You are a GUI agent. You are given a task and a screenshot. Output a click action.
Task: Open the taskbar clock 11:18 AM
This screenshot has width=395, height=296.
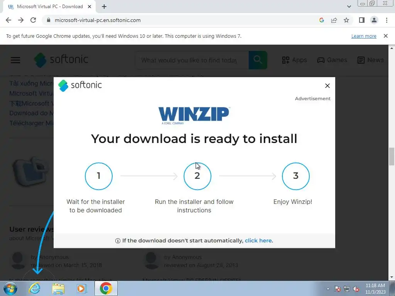click(x=375, y=289)
